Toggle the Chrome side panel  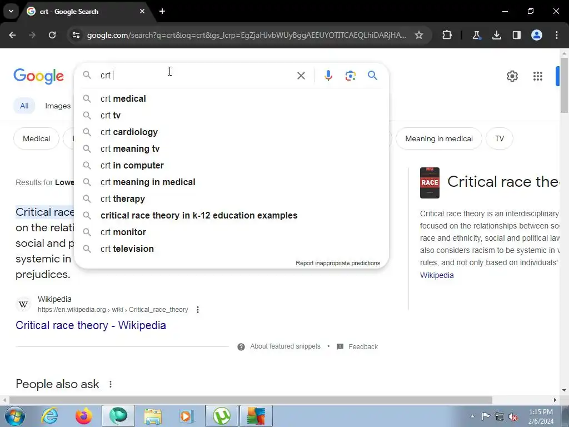point(516,35)
